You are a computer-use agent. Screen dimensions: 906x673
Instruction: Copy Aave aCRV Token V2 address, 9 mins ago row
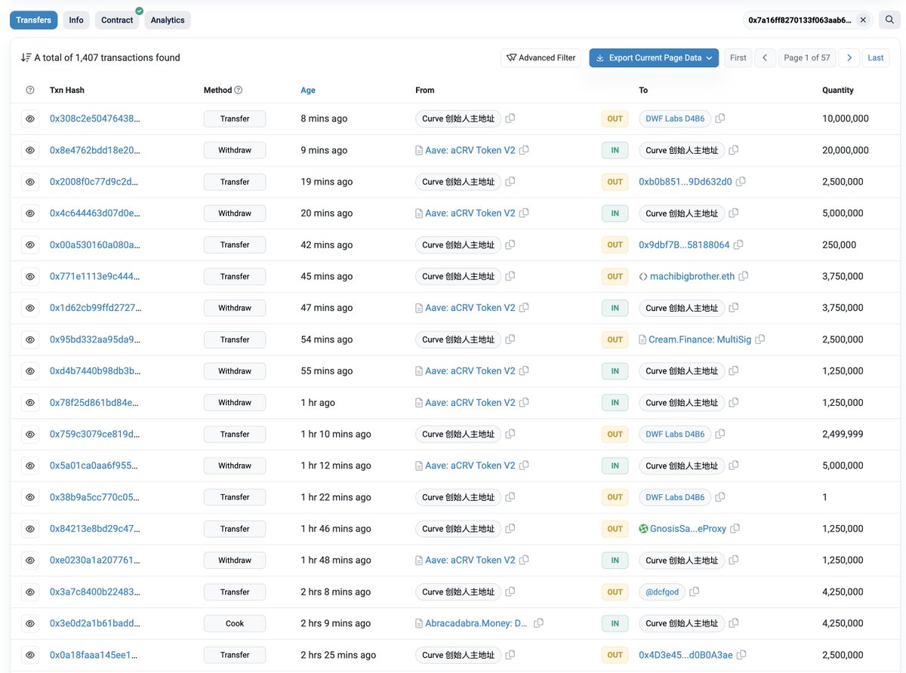(x=524, y=150)
